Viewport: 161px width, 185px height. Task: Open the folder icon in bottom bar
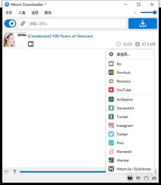click(130, 178)
